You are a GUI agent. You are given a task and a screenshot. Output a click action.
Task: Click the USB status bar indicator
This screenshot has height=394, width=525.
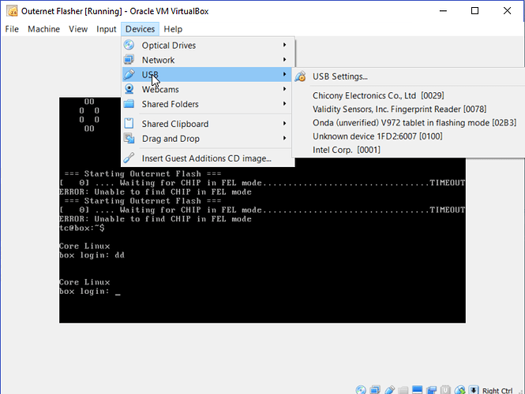[x=389, y=389]
